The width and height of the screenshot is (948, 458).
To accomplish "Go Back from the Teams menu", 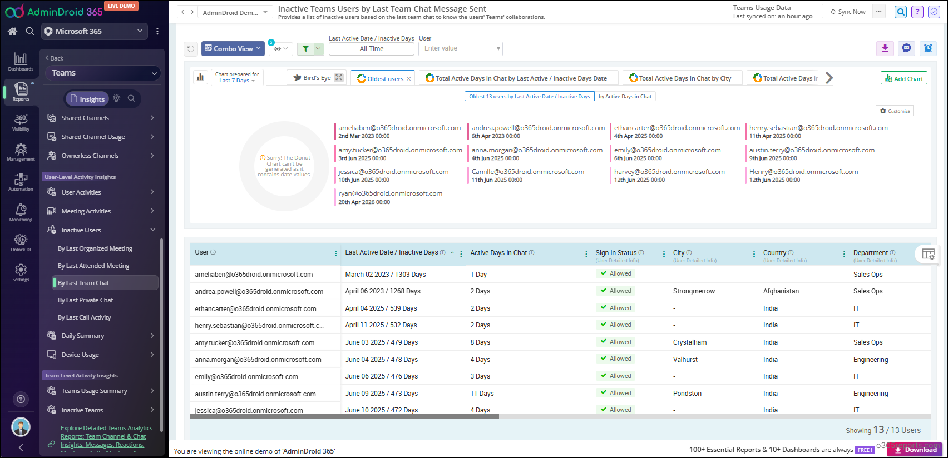I will click(x=55, y=58).
